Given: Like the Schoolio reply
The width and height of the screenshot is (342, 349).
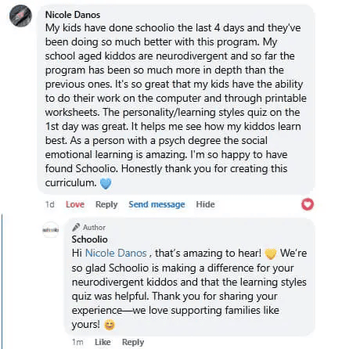Looking at the screenshot, I should [103, 342].
